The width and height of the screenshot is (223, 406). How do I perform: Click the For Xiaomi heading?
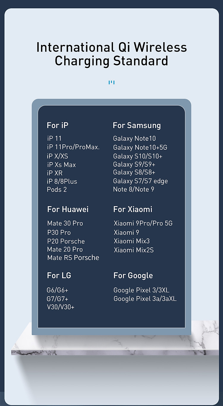pyautogui.click(x=133, y=209)
